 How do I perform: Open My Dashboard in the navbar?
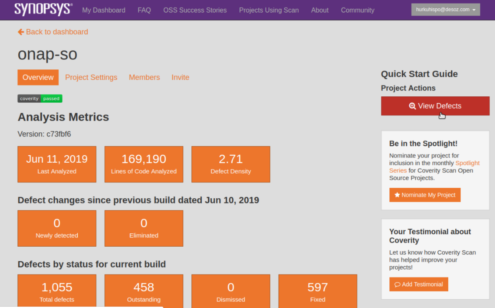(104, 10)
